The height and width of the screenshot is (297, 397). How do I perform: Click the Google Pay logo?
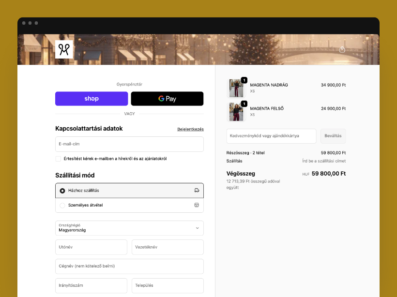click(x=167, y=99)
